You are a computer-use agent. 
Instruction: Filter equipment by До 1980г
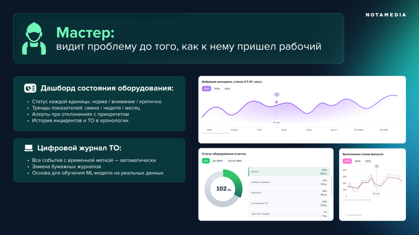point(218,161)
